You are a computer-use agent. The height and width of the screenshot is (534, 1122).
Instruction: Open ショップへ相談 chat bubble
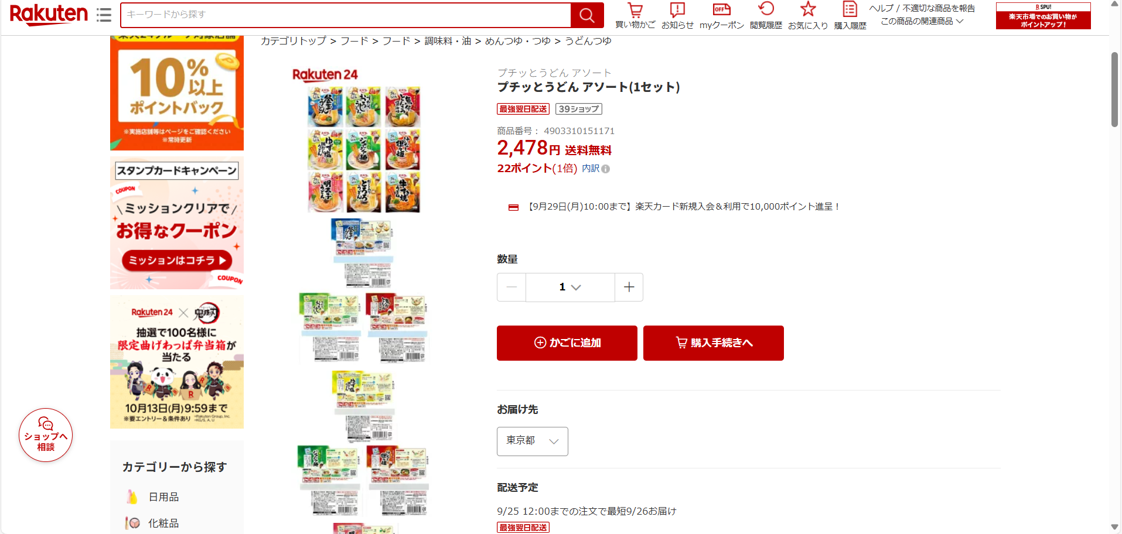tap(46, 435)
